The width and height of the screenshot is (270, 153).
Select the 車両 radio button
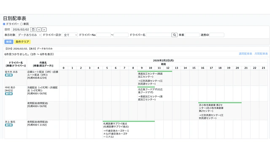click(x=22, y=24)
